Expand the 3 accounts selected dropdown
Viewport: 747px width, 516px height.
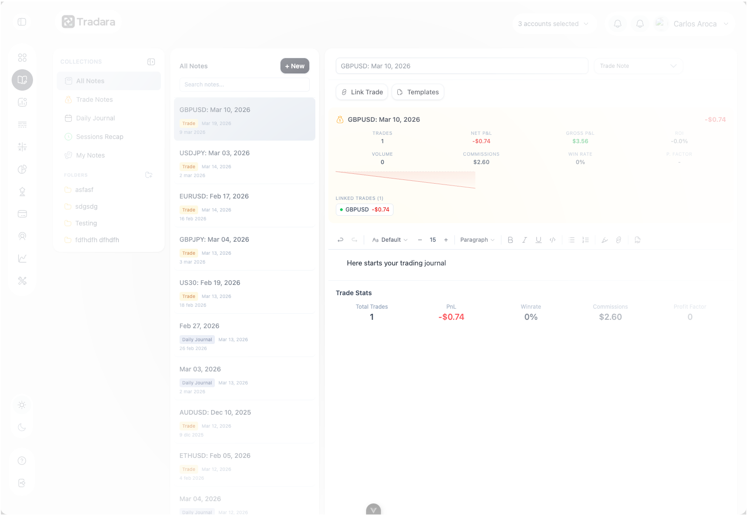coord(554,24)
